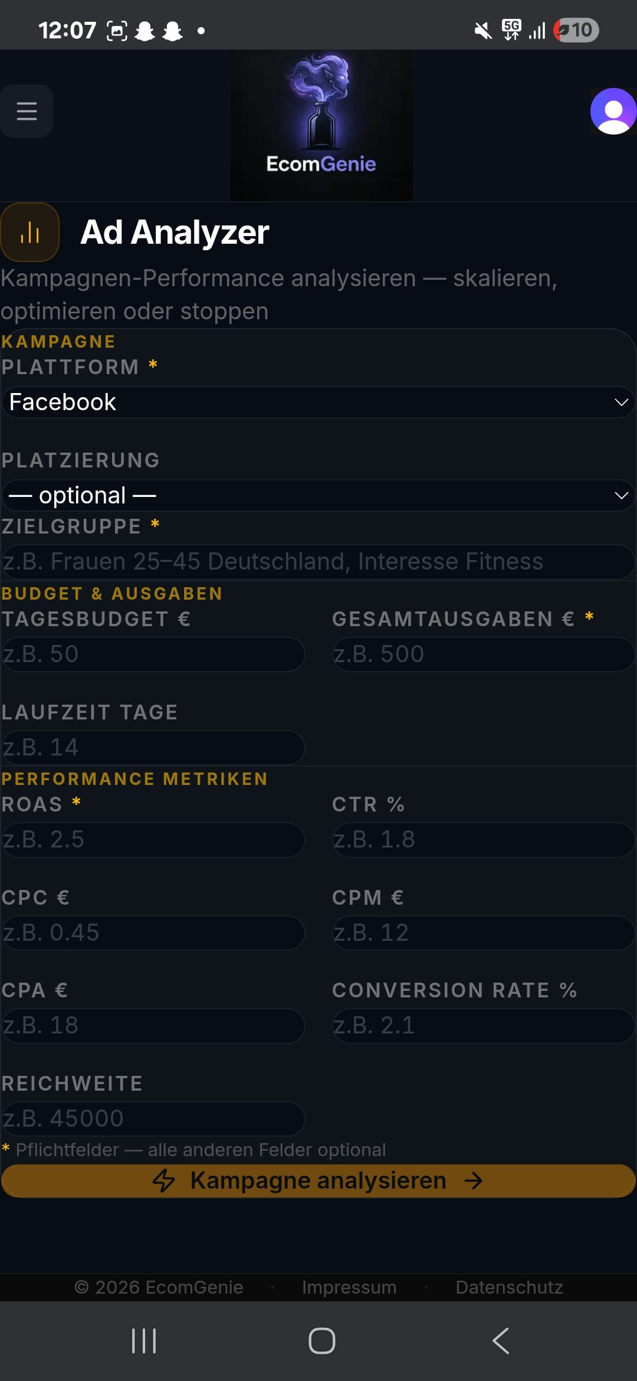Focus the Zielgruppe input field
This screenshot has height=1381, width=637.
coord(318,562)
